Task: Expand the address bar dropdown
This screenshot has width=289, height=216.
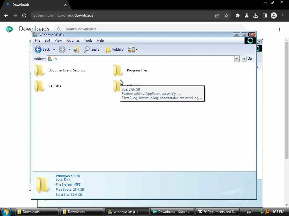Action: tap(237, 59)
